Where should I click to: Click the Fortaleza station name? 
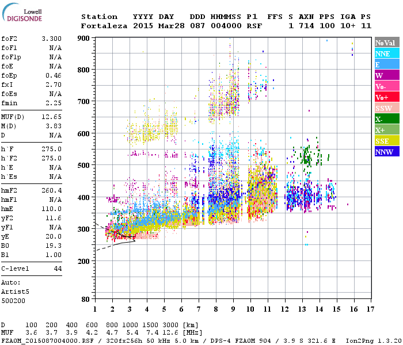point(104,26)
